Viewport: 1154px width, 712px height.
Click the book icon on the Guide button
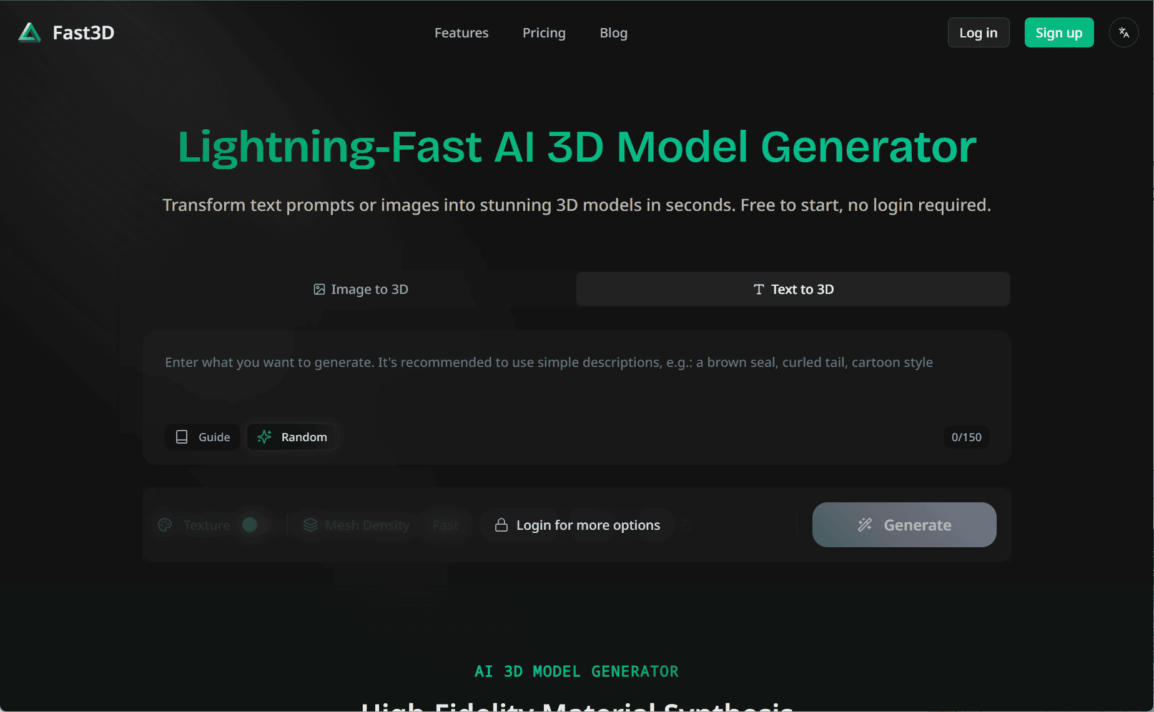tap(182, 437)
